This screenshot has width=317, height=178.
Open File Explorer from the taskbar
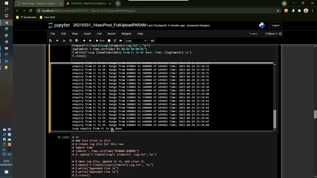point(6,48)
